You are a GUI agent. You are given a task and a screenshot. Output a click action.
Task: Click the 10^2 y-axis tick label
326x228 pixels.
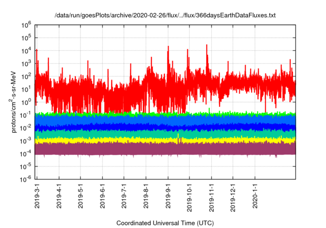[x=26, y=76]
